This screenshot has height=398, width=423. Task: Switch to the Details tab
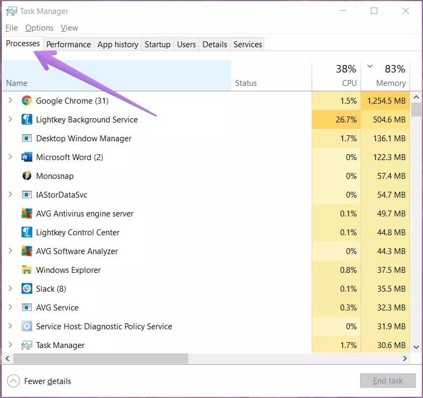tap(215, 45)
